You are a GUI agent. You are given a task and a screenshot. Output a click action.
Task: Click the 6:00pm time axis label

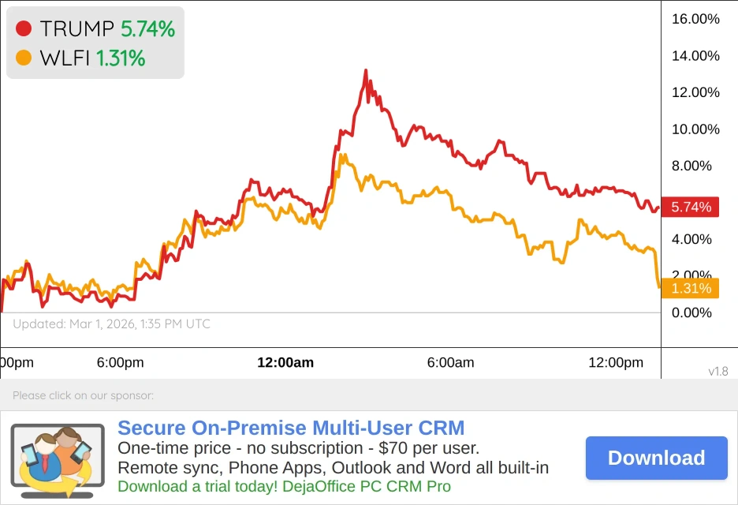tap(121, 363)
